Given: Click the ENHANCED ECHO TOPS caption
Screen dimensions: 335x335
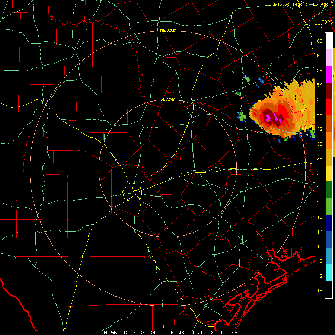Looking at the screenshot, I should [x=131, y=332].
